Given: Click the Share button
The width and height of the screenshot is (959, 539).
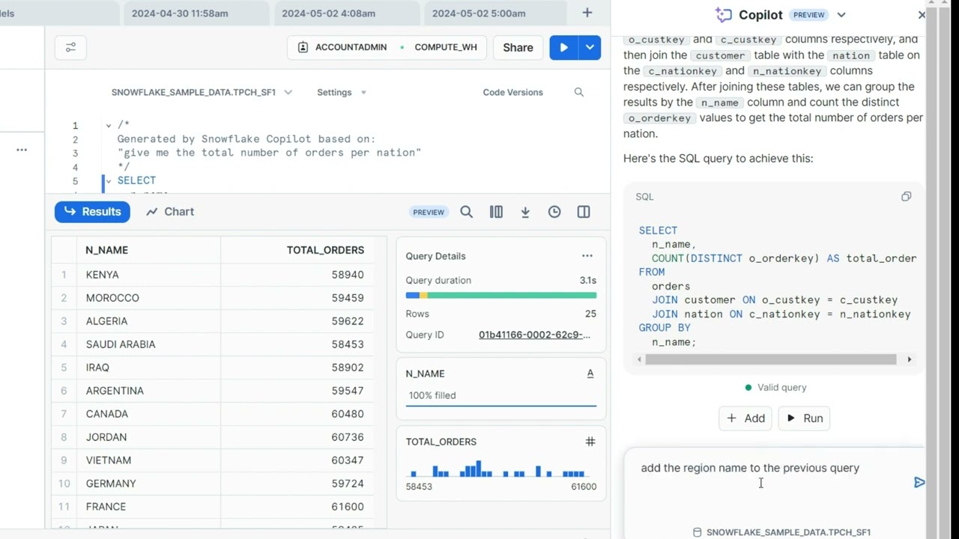Looking at the screenshot, I should [518, 47].
